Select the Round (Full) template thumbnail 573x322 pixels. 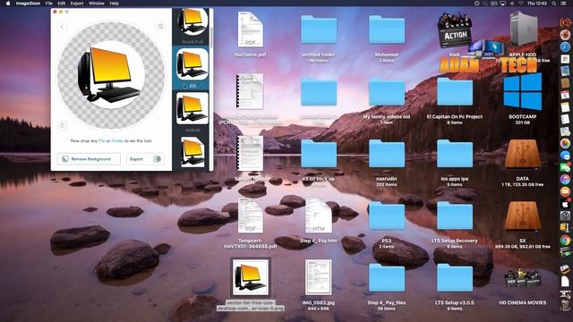(x=192, y=21)
